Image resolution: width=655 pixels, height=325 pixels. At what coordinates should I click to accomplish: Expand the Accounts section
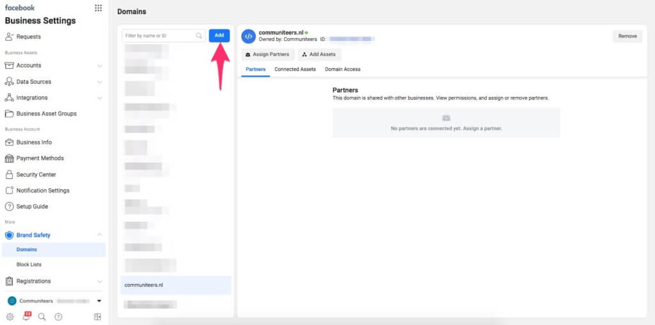99,66
